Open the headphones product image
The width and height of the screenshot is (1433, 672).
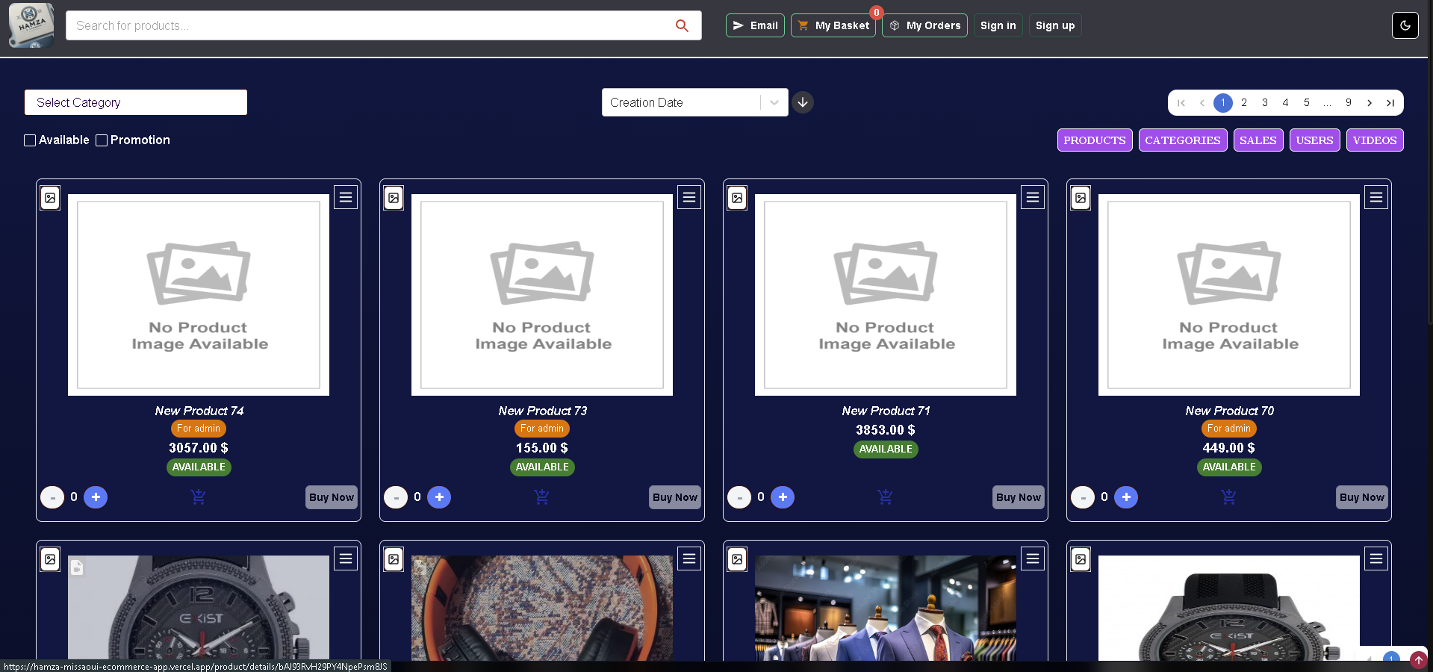(542, 608)
